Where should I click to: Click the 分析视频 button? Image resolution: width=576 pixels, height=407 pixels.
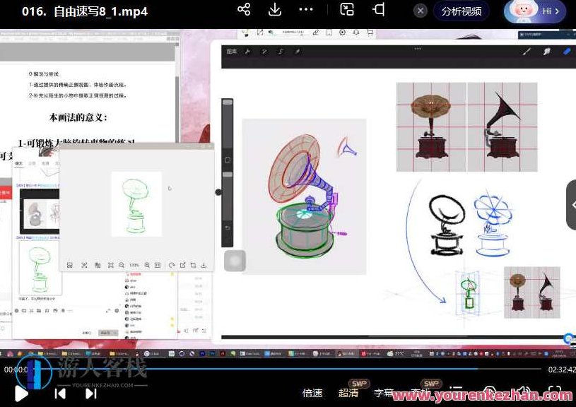(x=462, y=11)
